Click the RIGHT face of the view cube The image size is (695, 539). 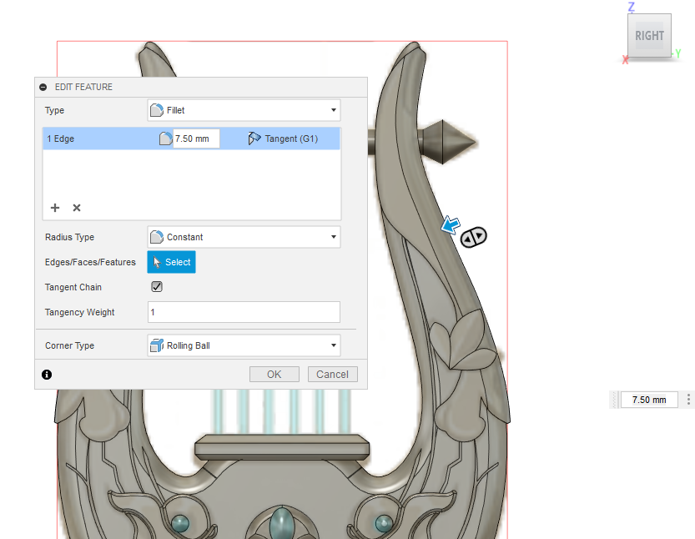(x=649, y=35)
